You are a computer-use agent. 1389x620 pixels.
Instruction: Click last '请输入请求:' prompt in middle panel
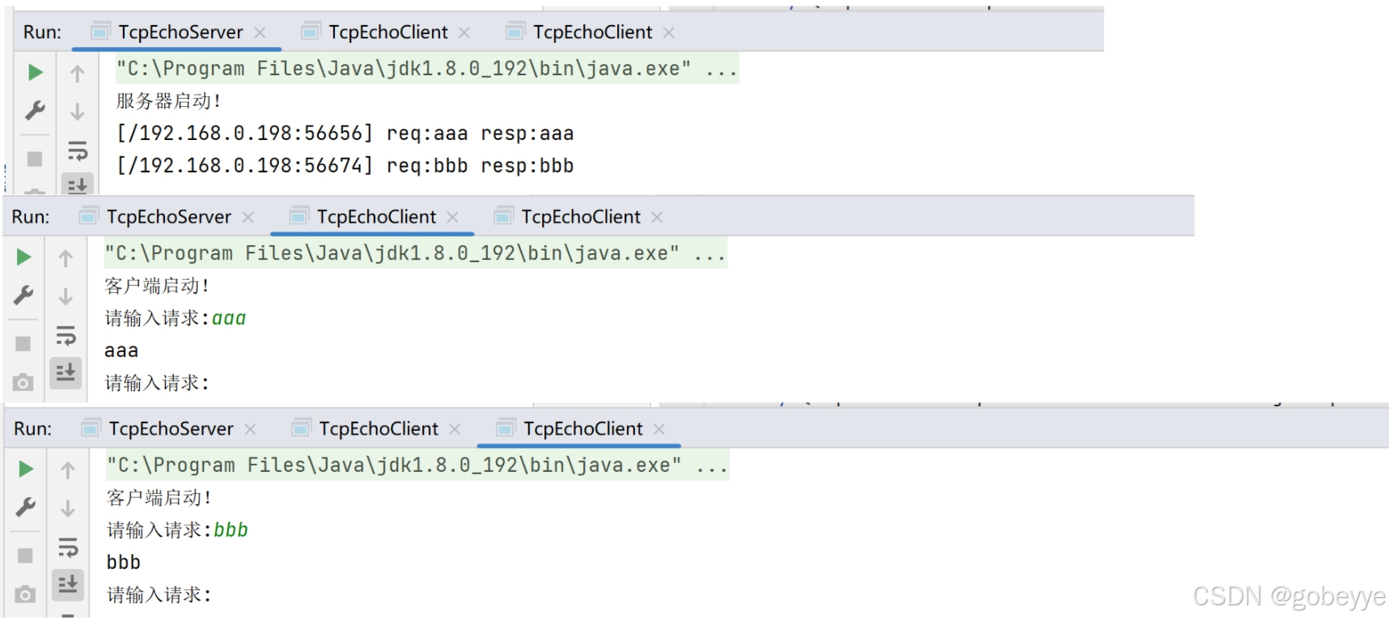(x=157, y=383)
